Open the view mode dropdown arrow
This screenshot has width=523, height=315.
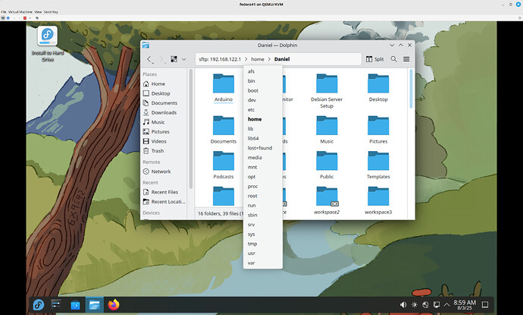(183, 59)
